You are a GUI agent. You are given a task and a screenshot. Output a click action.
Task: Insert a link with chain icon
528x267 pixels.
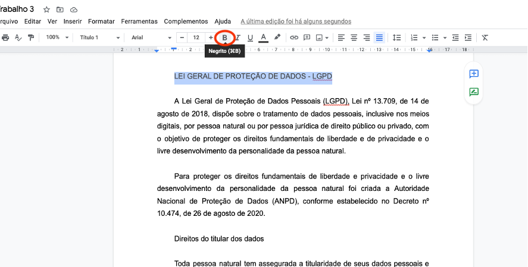[294, 37]
